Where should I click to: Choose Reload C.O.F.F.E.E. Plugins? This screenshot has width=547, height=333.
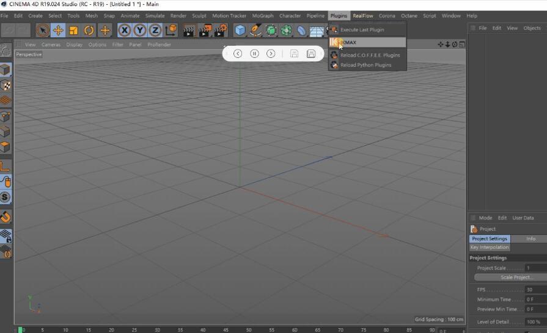click(x=368, y=55)
